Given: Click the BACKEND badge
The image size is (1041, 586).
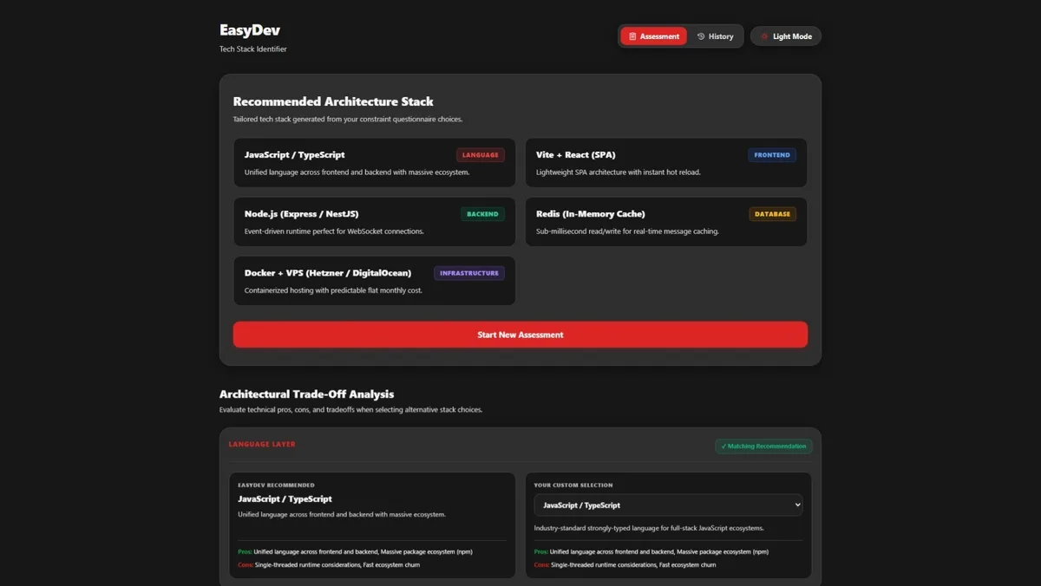Looking at the screenshot, I should pos(482,214).
